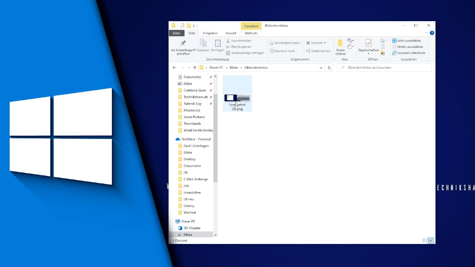Click the properties checkmark icon in title bar
This screenshot has width=475, height=267.
tap(182, 26)
